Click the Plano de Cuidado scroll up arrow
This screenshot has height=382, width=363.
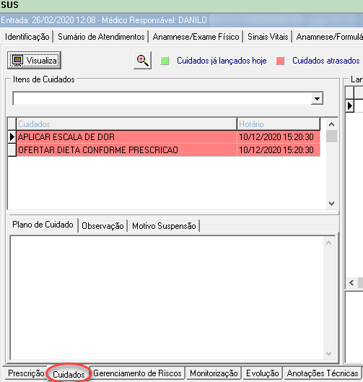[328, 243]
